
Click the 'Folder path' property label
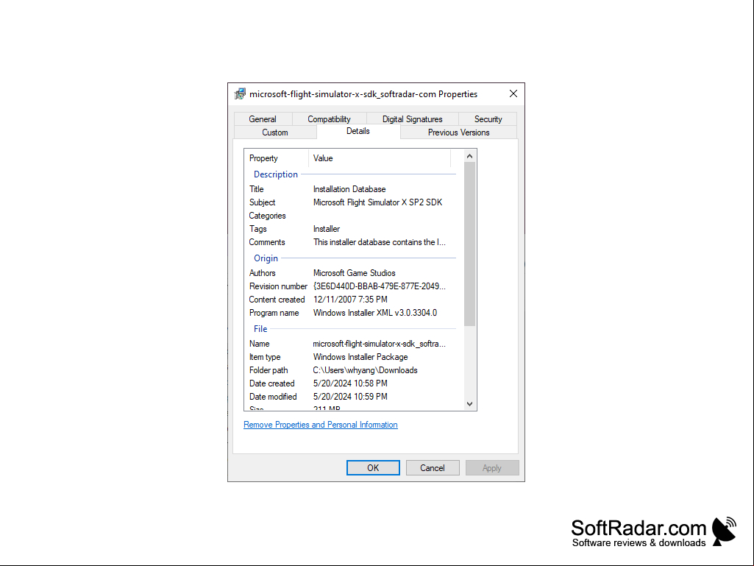click(268, 370)
